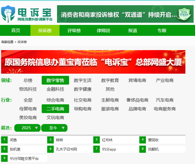Choose 全部 industry filter
Screen dimensions: 195x164
[28, 100]
